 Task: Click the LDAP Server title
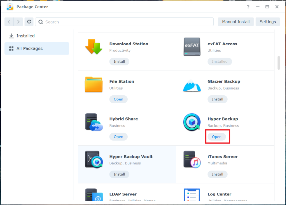point(123,194)
